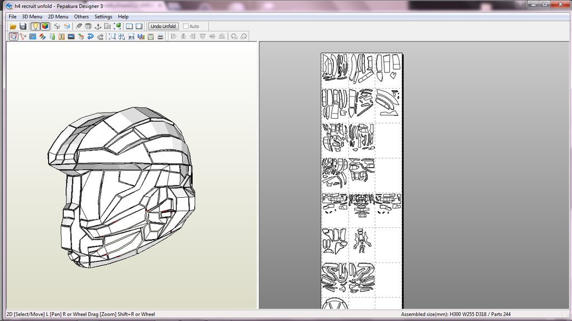Open the Help menu
The height and width of the screenshot is (321, 572).
coord(123,17)
